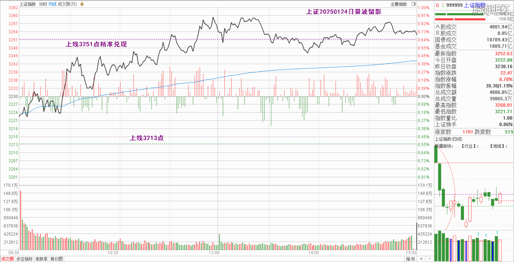The height and width of the screenshot is (262, 514).
Task: Click the 上证换手 value 0.86%
Action: [506, 124]
